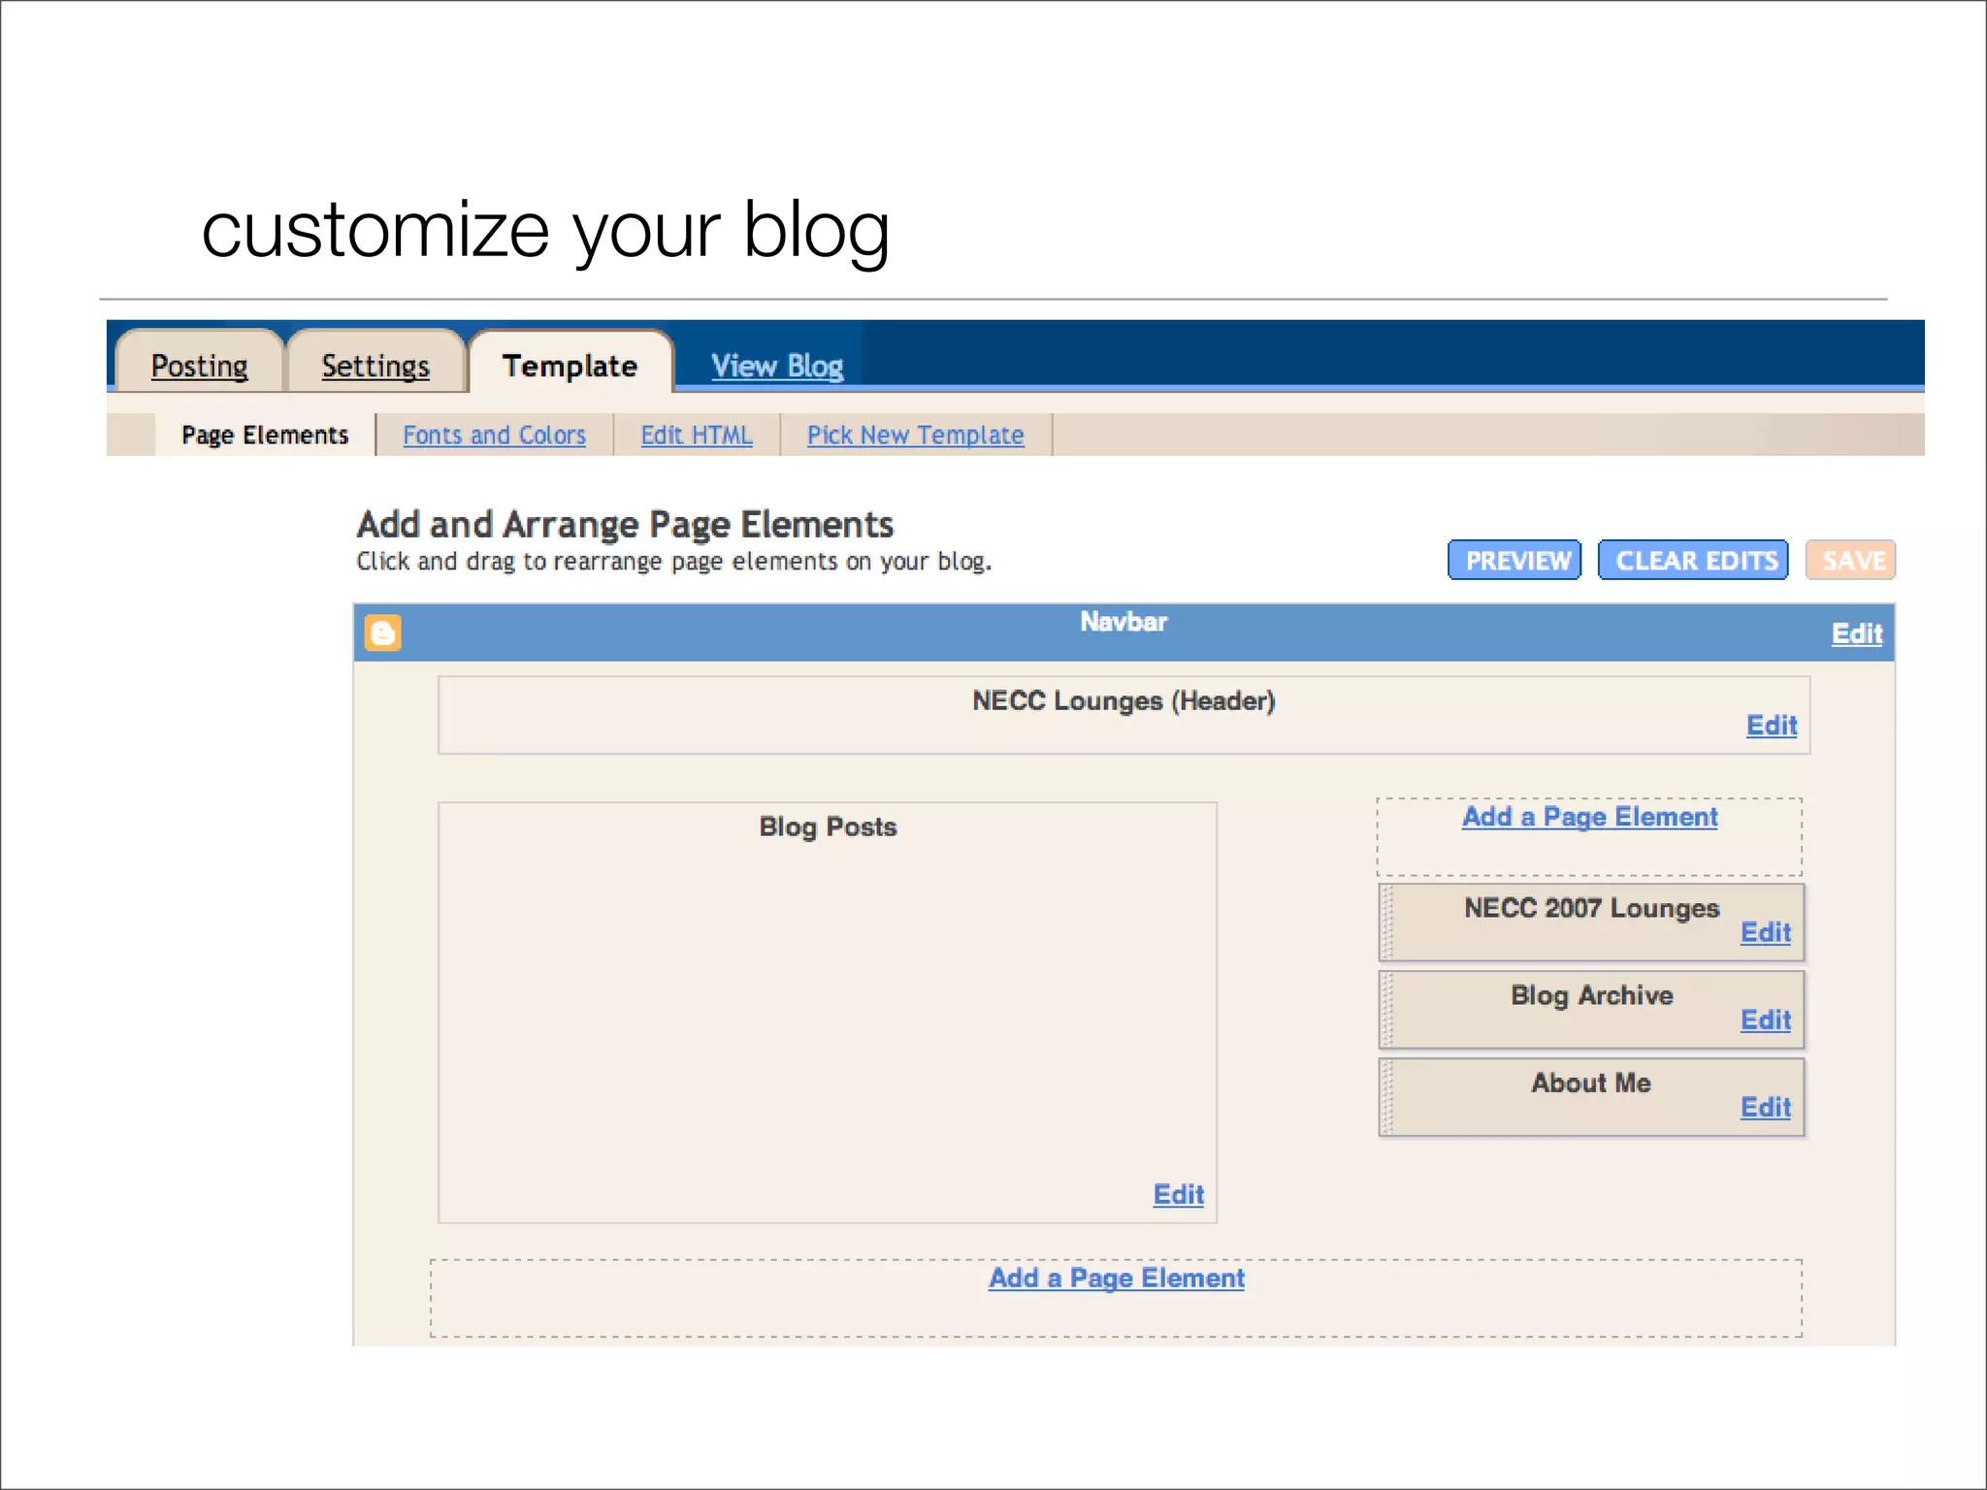The width and height of the screenshot is (1987, 1490).
Task: Click the Navbar label text
Action: point(1124,621)
